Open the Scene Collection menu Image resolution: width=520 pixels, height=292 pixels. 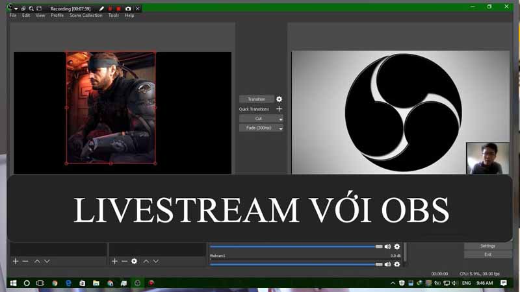[86, 15]
